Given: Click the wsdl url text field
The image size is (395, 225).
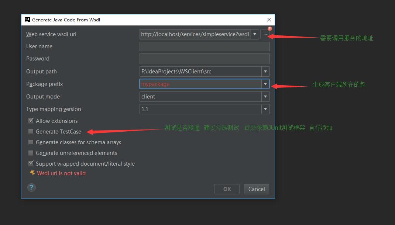Looking at the screenshot, I should (x=195, y=34).
